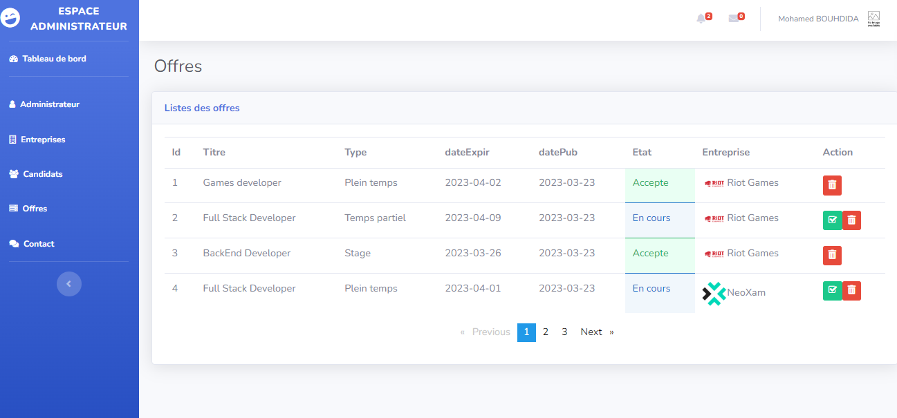
Task: Click the NeoXam company logo
Action: click(714, 294)
